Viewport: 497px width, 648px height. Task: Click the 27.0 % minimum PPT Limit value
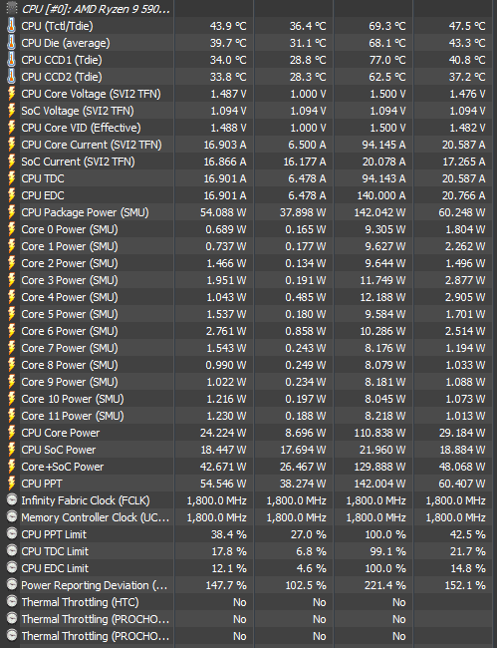coord(309,534)
